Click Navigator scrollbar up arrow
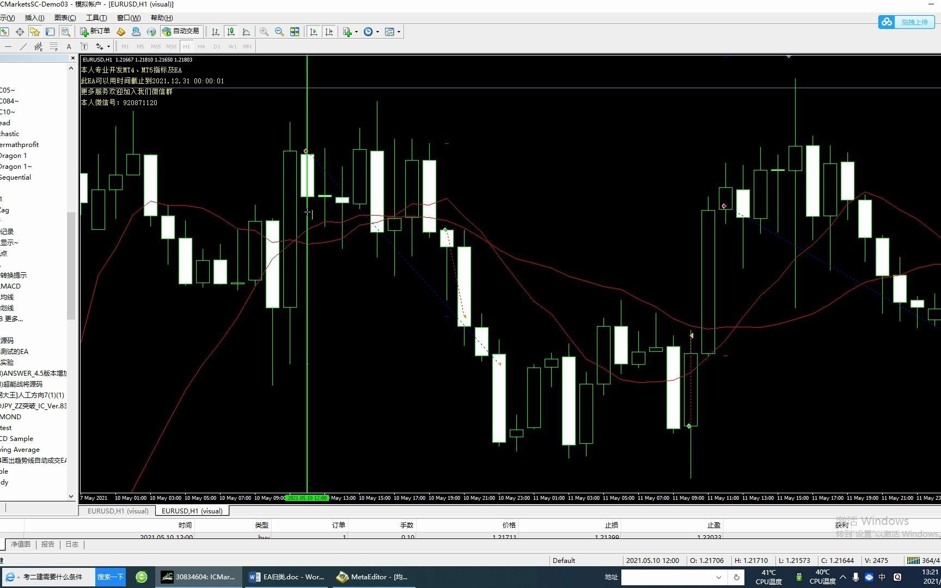This screenshot has width=941, height=588. (x=71, y=68)
